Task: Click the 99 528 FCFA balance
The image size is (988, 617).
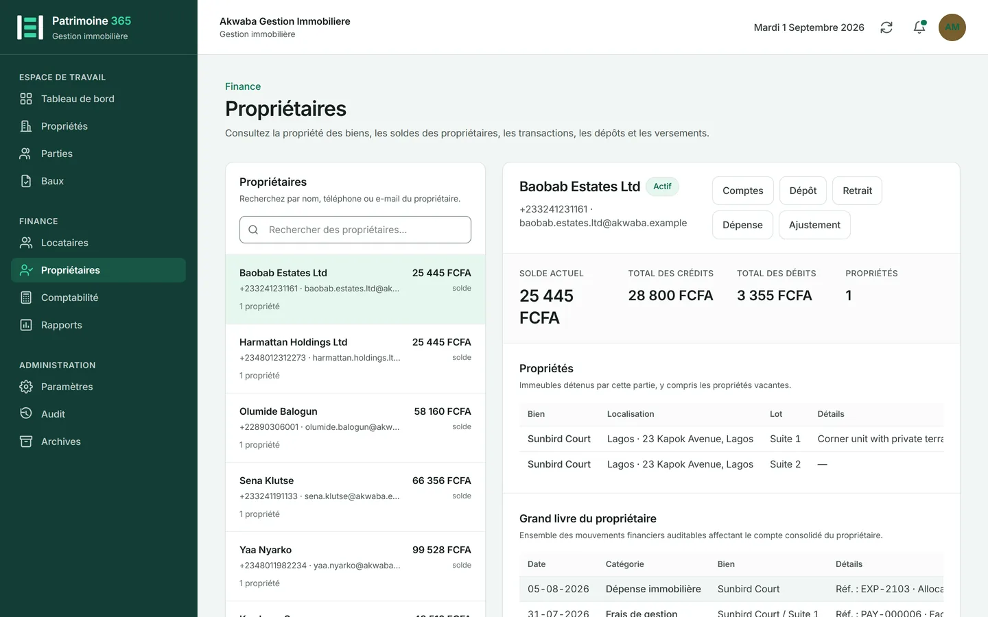Action: coord(442,550)
